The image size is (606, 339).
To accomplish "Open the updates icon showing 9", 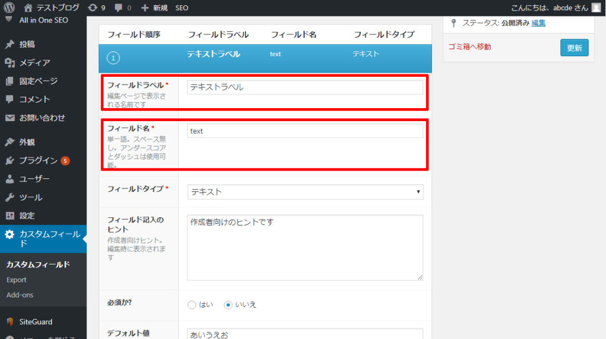I will coord(92,8).
